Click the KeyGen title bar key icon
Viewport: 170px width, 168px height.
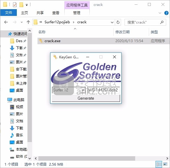tap(55, 57)
